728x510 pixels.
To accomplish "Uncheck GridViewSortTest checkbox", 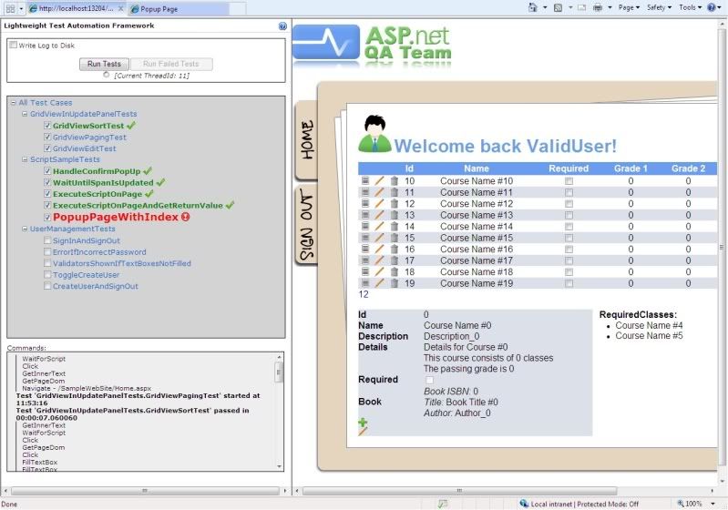I will click(x=47, y=126).
